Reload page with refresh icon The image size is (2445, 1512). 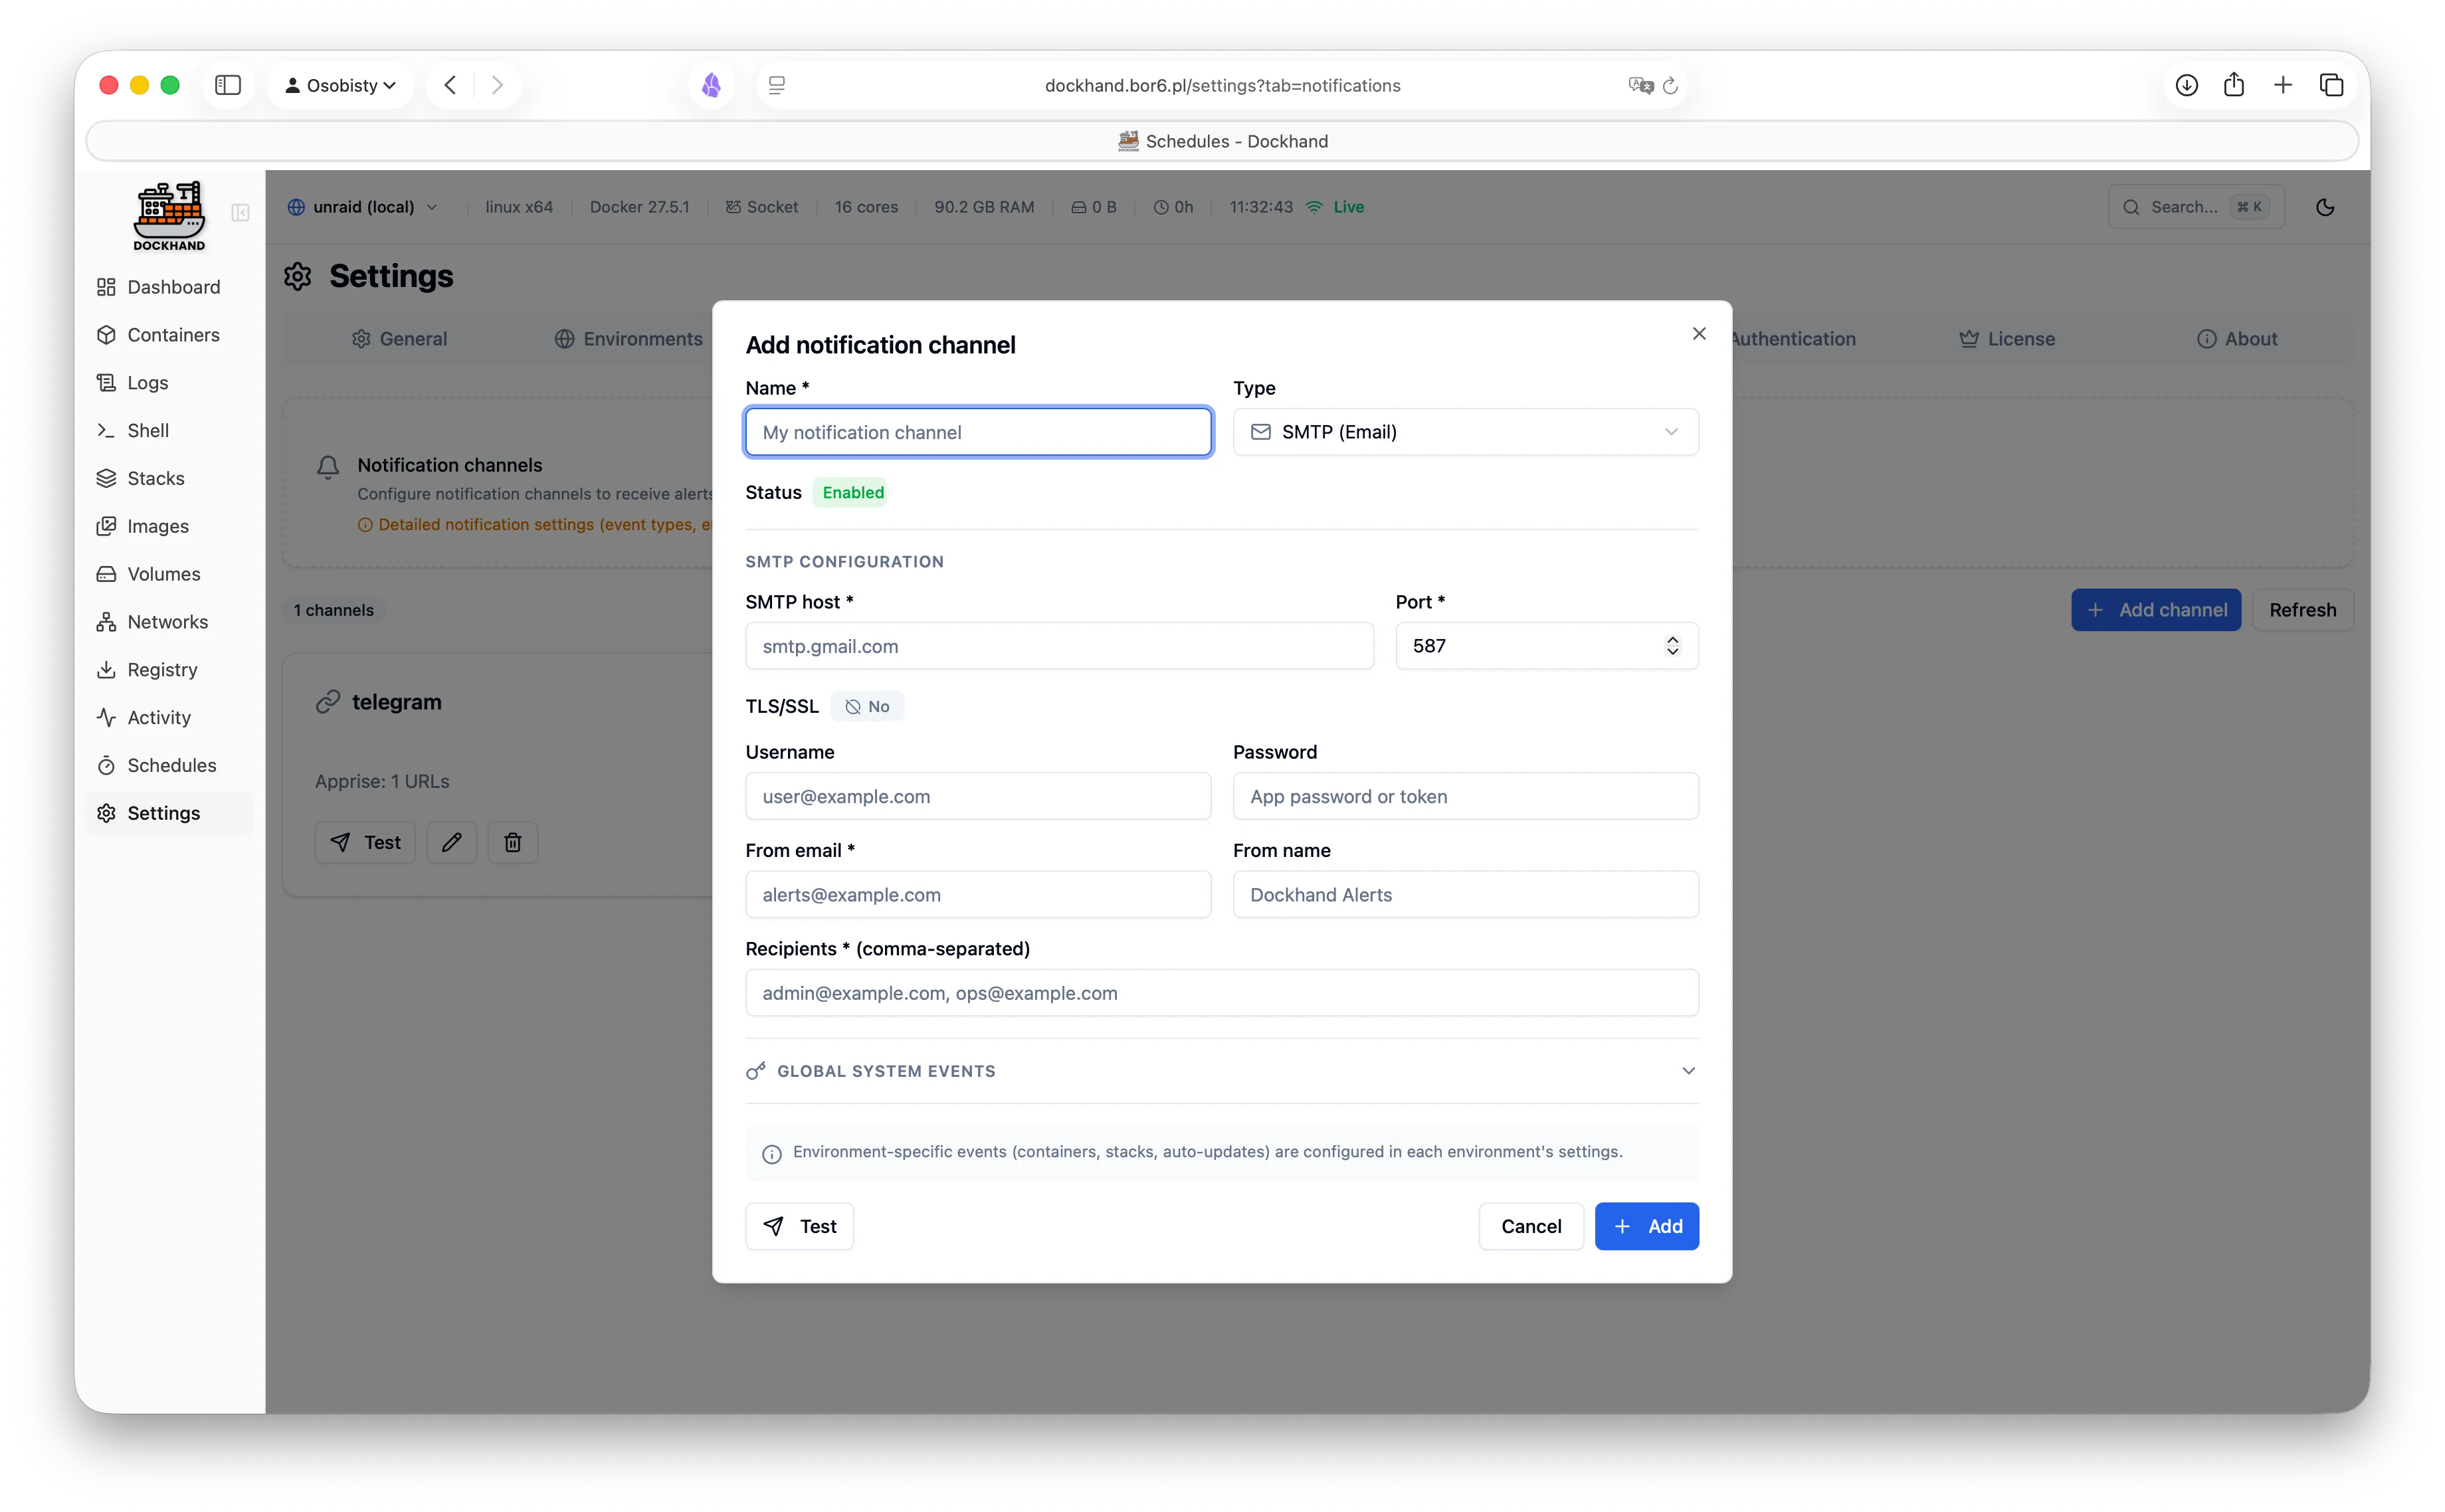coord(1670,86)
